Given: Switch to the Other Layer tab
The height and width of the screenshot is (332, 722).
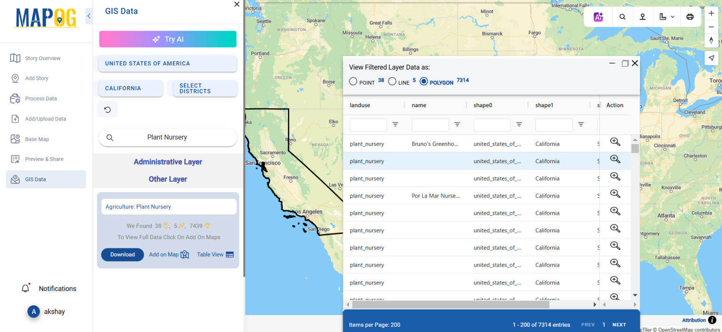Looking at the screenshot, I should [x=168, y=179].
